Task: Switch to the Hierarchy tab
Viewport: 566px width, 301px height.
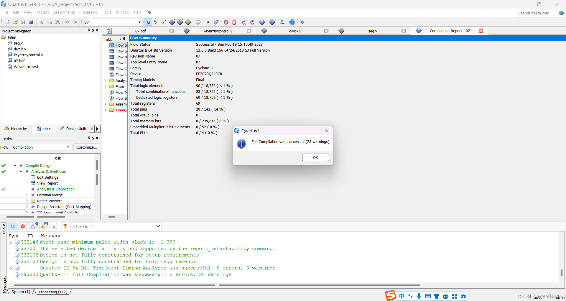Action: (x=16, y=129)
